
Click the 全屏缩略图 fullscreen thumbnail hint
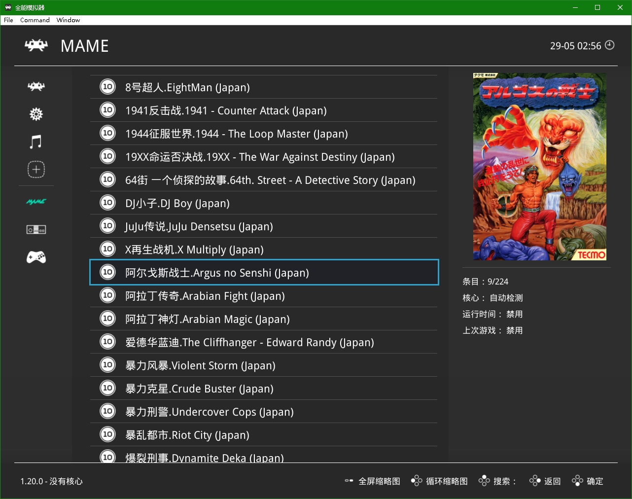pos(373,481)
